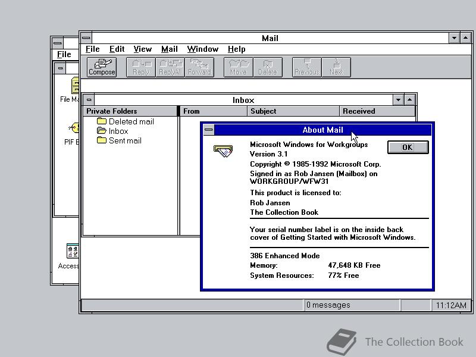Open the About Mail dialog control menu

209,130
